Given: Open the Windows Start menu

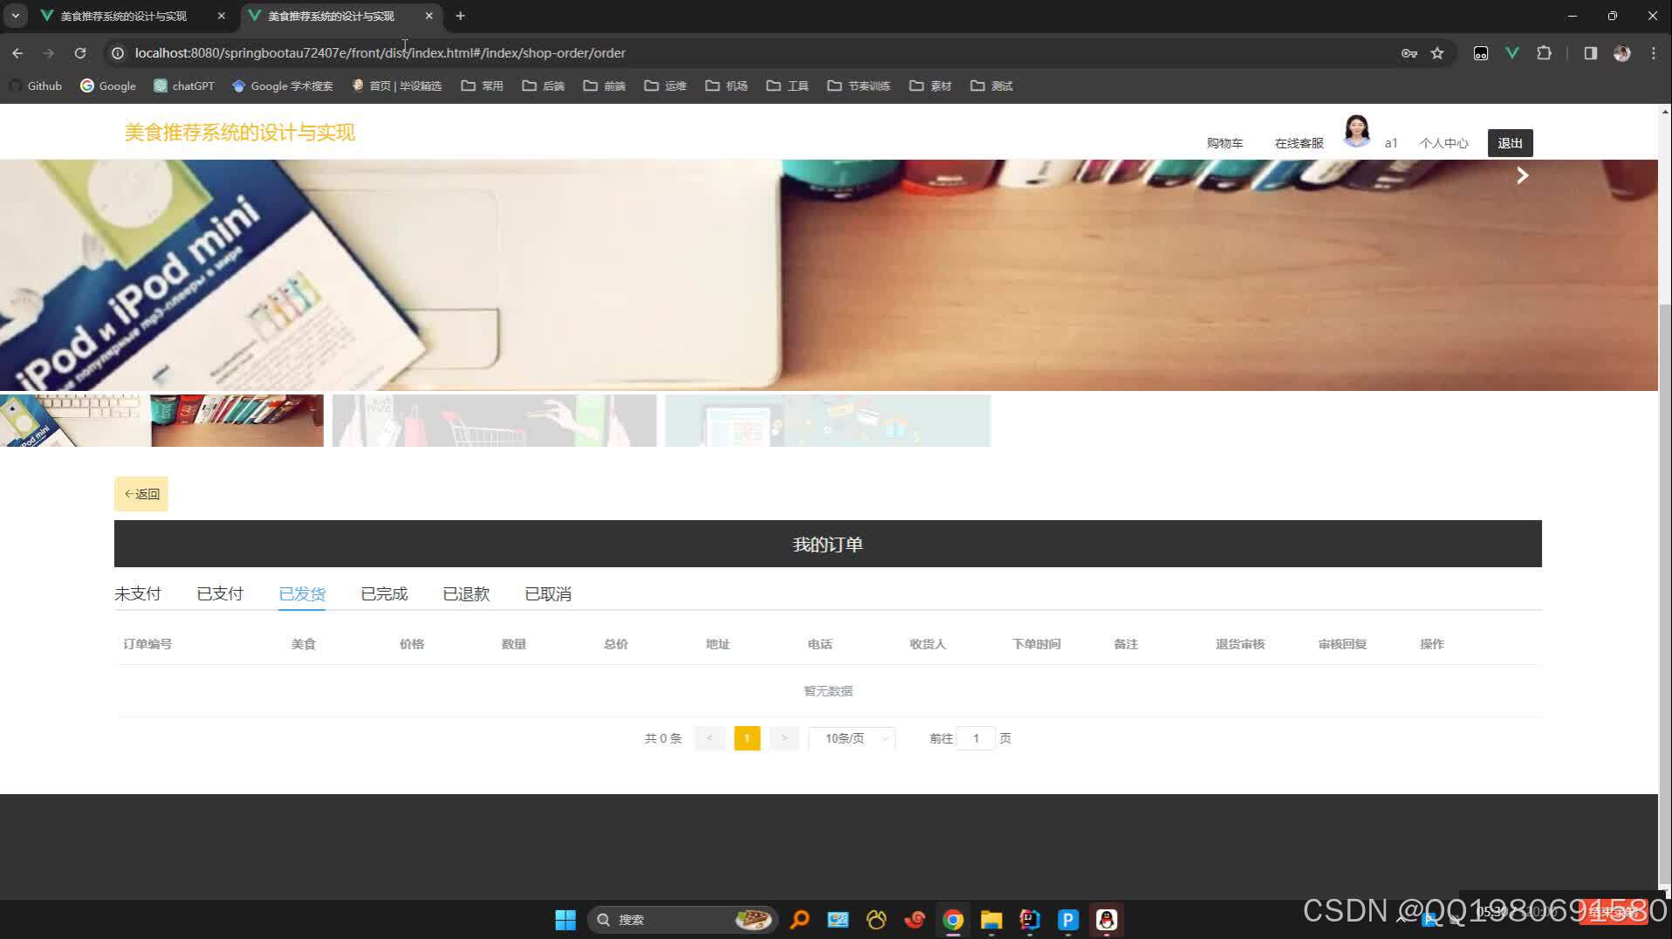Looking at the screenshot, I should [565, 920].
